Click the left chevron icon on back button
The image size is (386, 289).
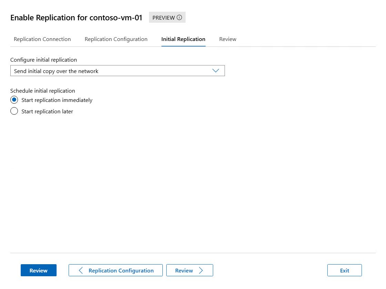[x=81, y=270]
